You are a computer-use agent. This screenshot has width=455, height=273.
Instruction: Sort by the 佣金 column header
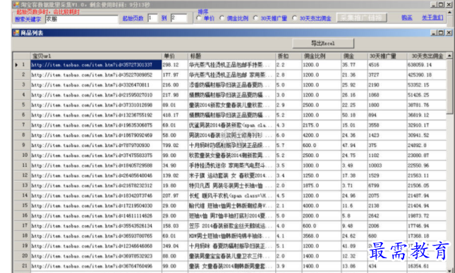pyautogui.click(x=354, y=56)
